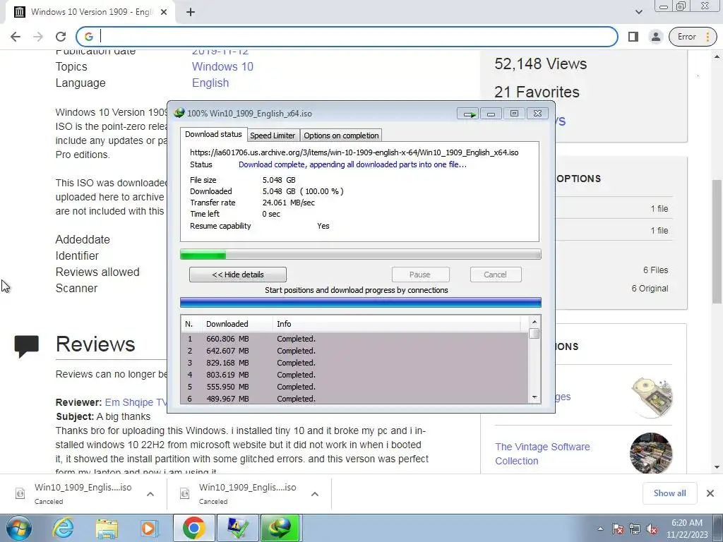Viewport: 723px width, 542px height.
Task: Go back using browser back arrow
Action: tap(16, 37)
